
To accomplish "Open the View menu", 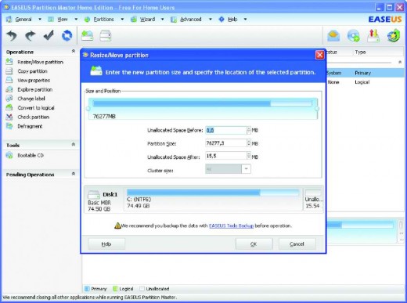I will pos(63,20).
